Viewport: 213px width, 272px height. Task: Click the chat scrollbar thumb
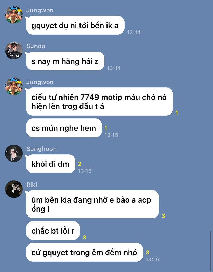coord(211,251)
